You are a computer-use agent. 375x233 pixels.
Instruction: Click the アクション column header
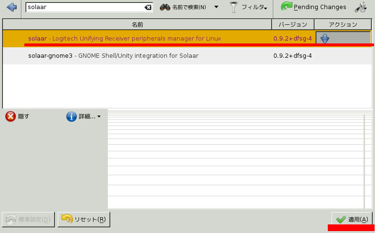coord(343,25)
